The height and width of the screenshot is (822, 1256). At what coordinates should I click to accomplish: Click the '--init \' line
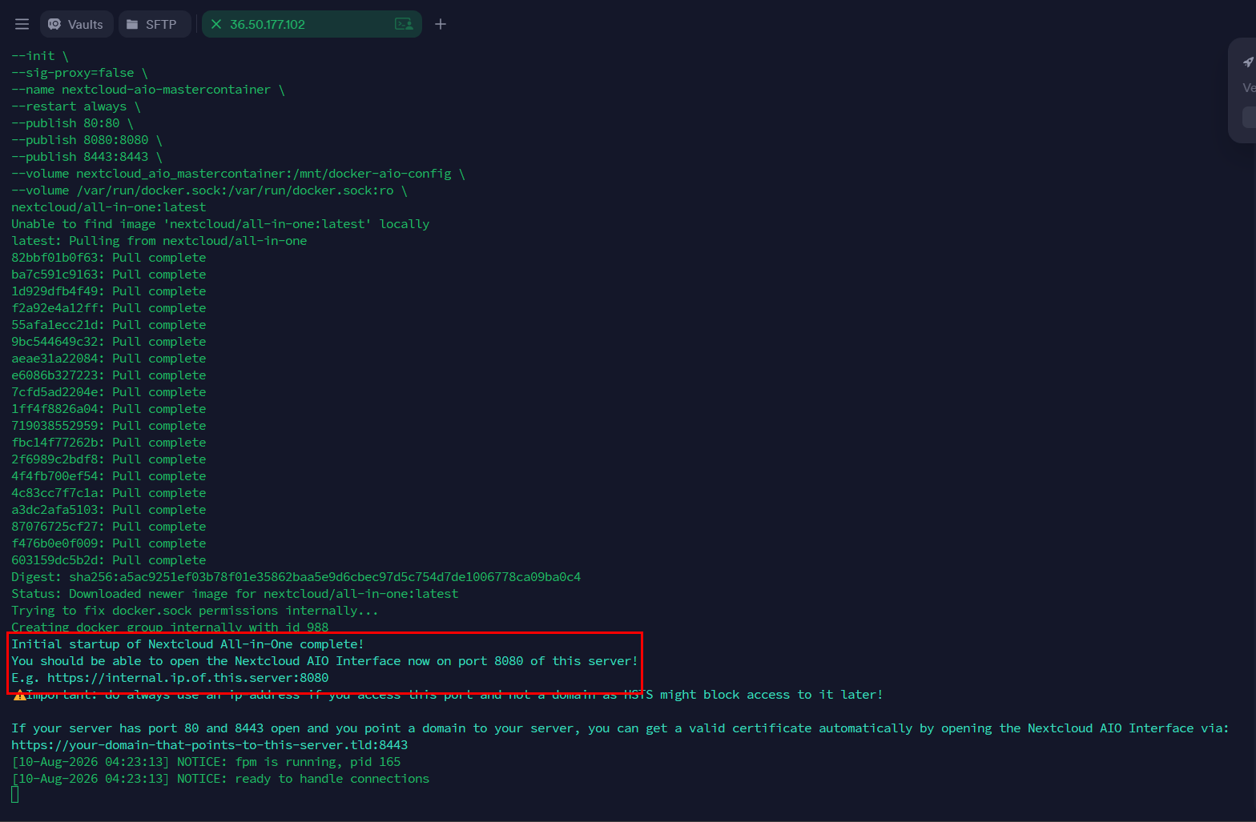[40, 56]
